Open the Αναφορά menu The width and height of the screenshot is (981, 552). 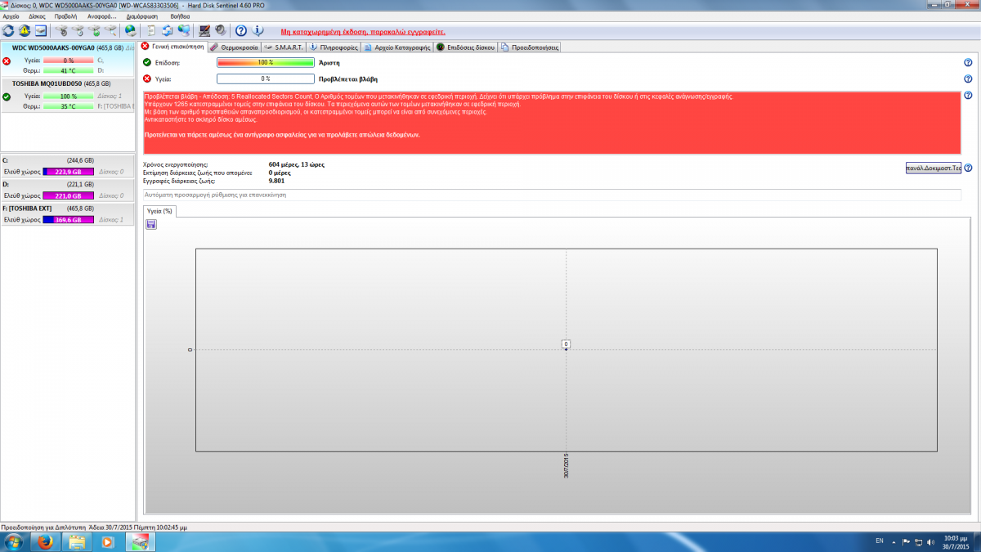[x=101, y=16]
